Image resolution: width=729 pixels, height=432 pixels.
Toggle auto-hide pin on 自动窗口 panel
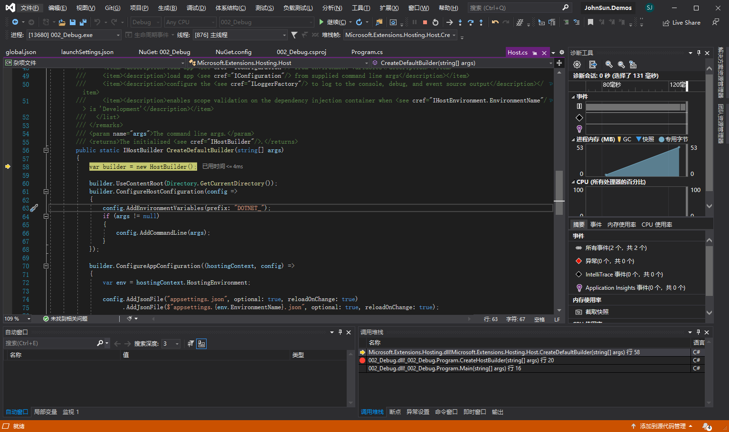pyautogui.click(x=340, y=332)
